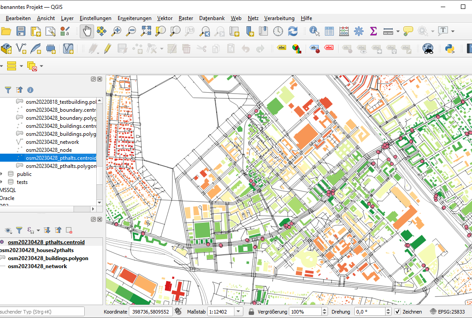Open the temporal controller clock icon
Image resolution: width=472 pixels, height=318 pixels.
click(x=278, y=31)
